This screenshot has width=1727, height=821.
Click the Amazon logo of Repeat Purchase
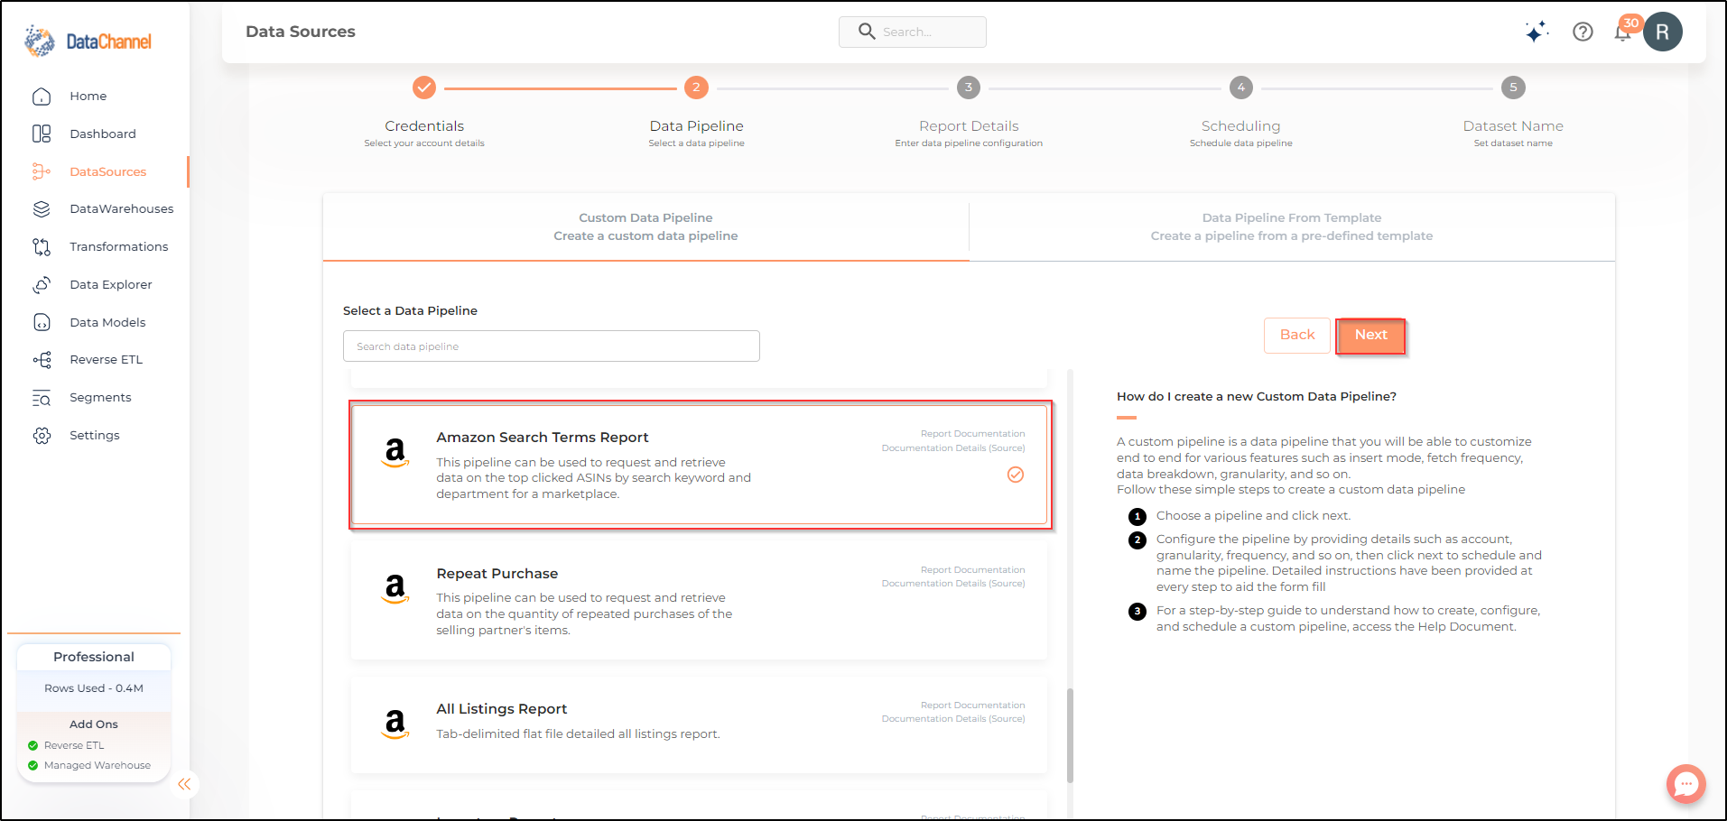click(395, 588)
